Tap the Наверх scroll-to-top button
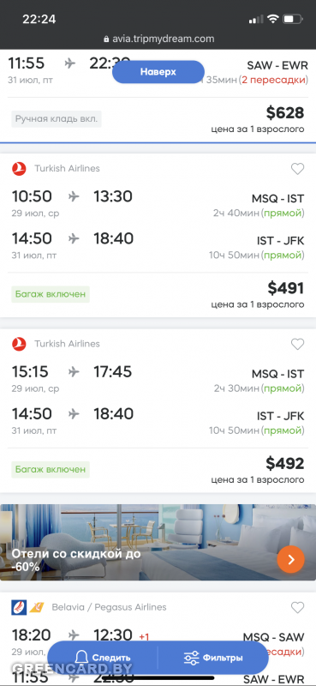316x686 pixels. tap(158, 72)
